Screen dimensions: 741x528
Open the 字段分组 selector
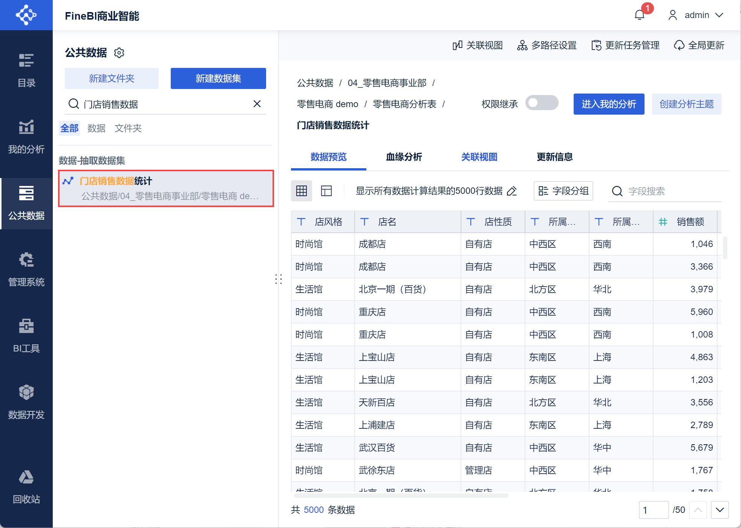(563, 191)
